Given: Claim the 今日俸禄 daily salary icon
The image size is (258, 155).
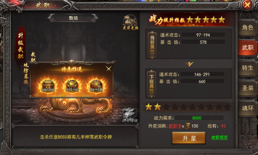Looking at the screenshot, I should [130, 115].
